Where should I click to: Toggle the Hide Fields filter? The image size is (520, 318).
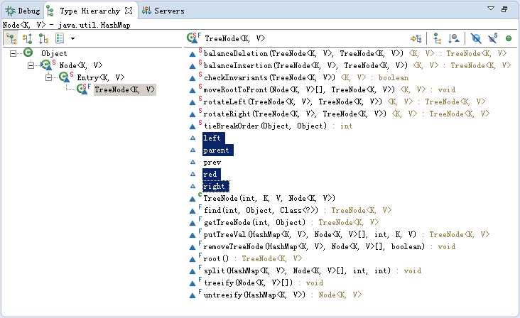pos(476,38)
